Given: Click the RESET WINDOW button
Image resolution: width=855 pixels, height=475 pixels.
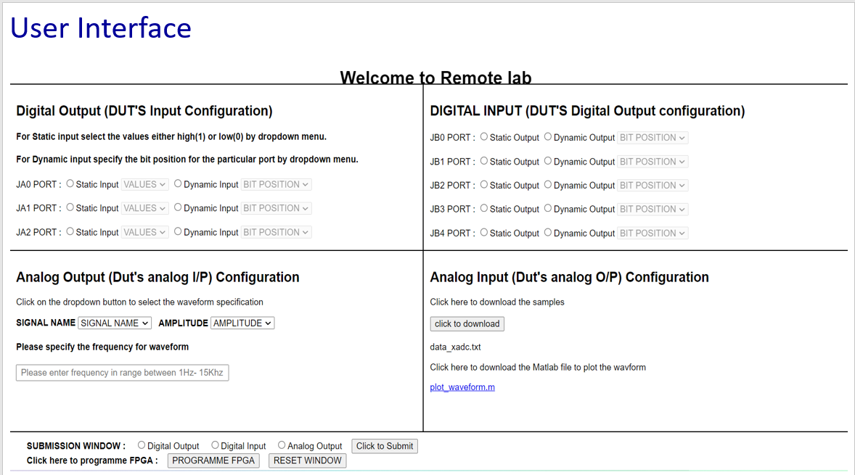Looking at the screenshot, I should (x=308, y=460).
